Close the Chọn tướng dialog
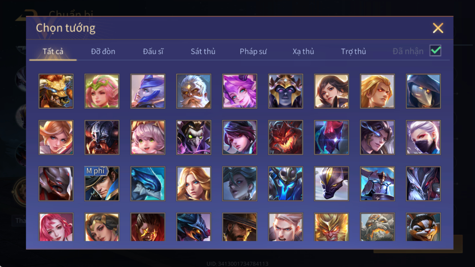475x267 pixels. 438,28
